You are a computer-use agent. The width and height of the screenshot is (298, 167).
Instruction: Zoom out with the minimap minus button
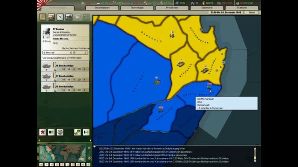[x=89, y=158]
